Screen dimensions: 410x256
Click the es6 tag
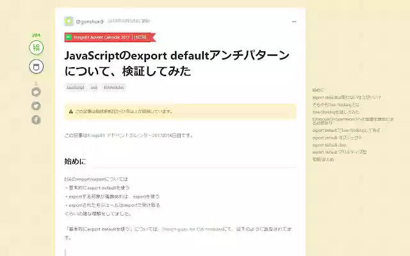coord(94,88)
